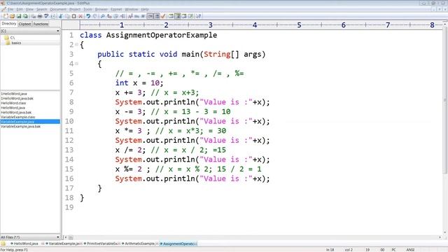448x252 pixels.
Task: Open the Project menu
Action: 75,9
